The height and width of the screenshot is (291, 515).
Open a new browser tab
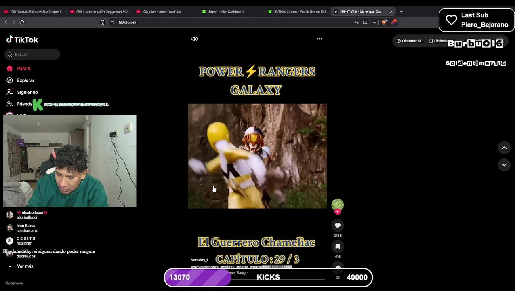pos(401,12)
